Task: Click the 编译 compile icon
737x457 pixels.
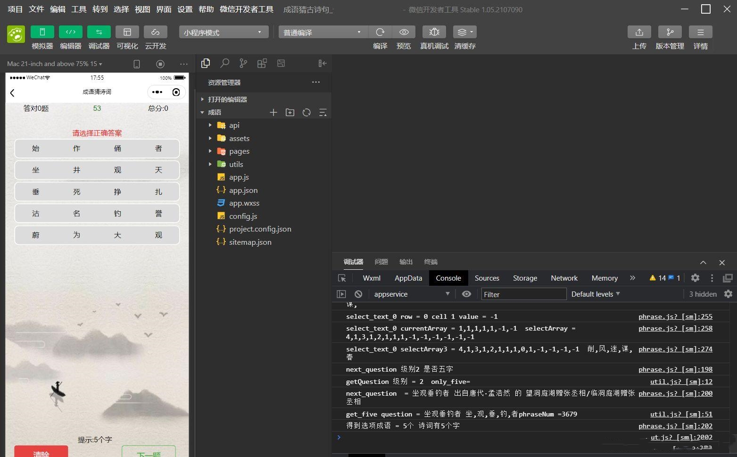Action: click(x=380, y=32)
